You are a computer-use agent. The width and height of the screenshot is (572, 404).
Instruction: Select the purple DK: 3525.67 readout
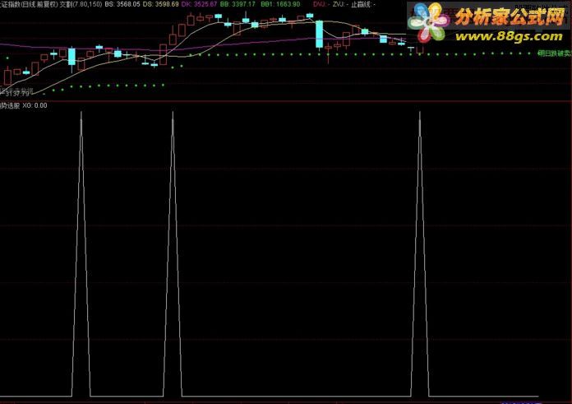[x=199, y=4]
